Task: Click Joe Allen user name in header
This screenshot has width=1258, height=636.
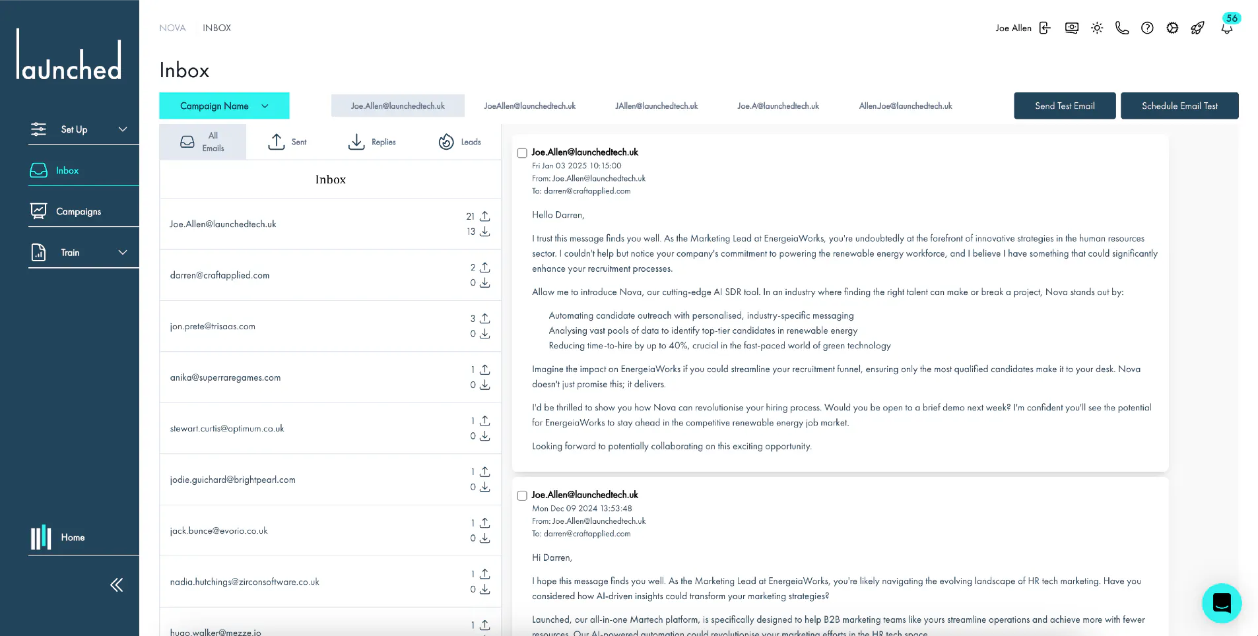Action: pyautogui.click(x=1013, y=28)
